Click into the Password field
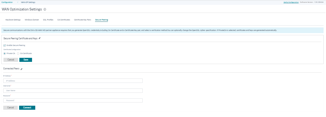 73,100
